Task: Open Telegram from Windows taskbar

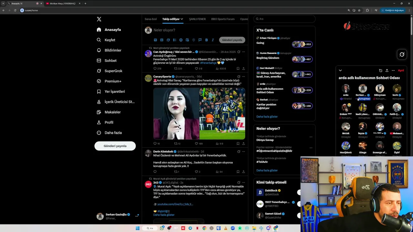Action: (x=190, y=228)
